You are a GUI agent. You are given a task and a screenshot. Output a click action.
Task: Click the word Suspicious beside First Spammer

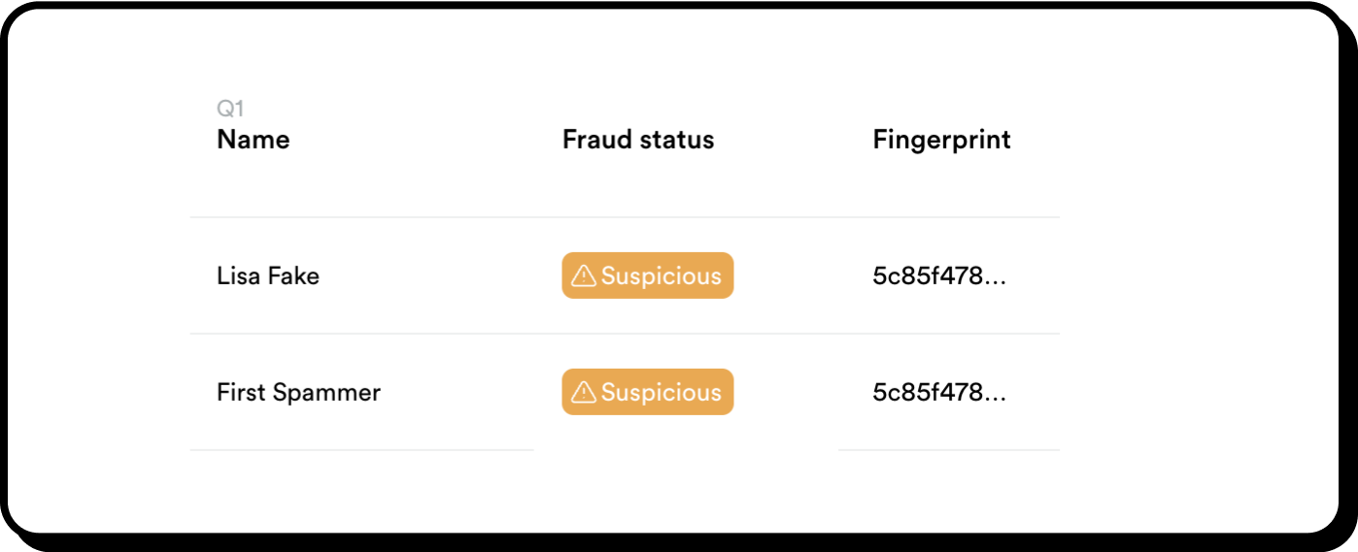(662, 393)
